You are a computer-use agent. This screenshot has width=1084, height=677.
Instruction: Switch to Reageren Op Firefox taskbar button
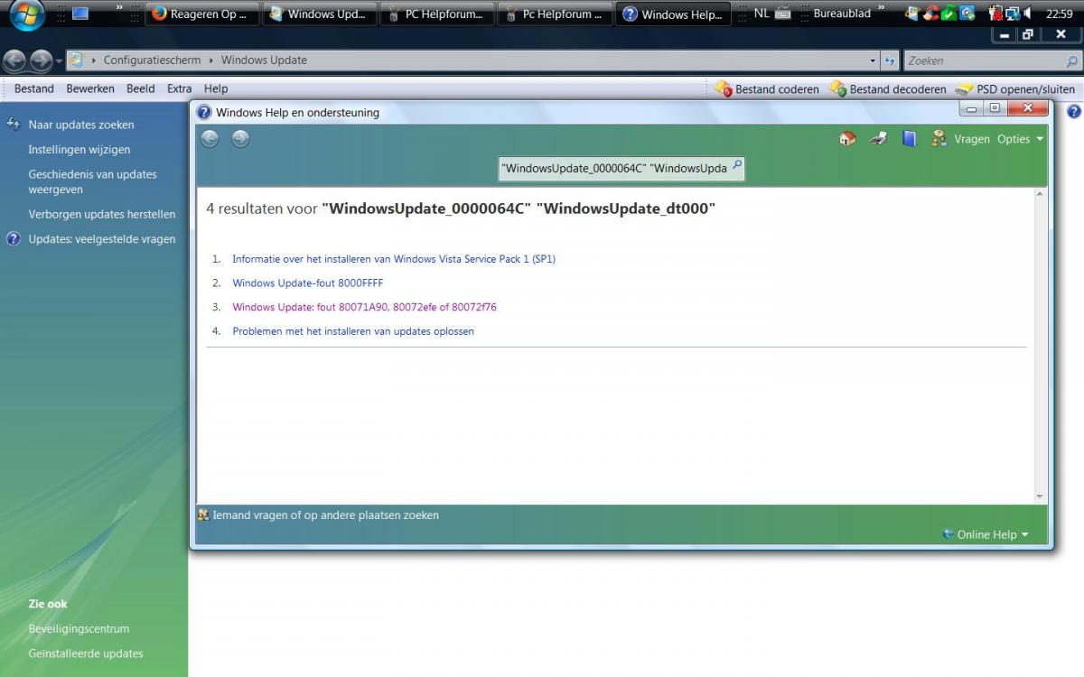202,14
